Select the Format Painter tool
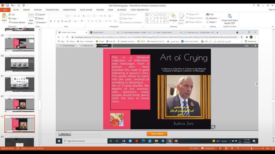275x154 pixels. coord(17,22)
